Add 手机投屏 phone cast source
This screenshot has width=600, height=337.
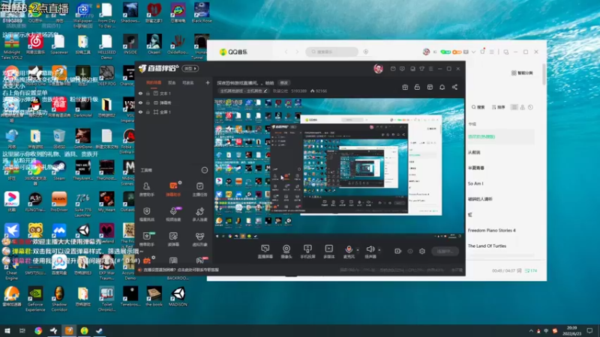click(x=307, y=252)
